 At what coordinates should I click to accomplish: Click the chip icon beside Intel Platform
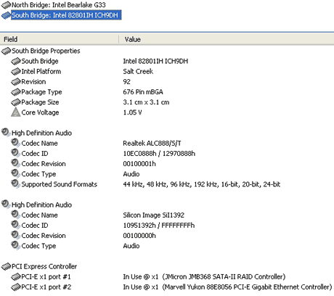pos(16,72)
